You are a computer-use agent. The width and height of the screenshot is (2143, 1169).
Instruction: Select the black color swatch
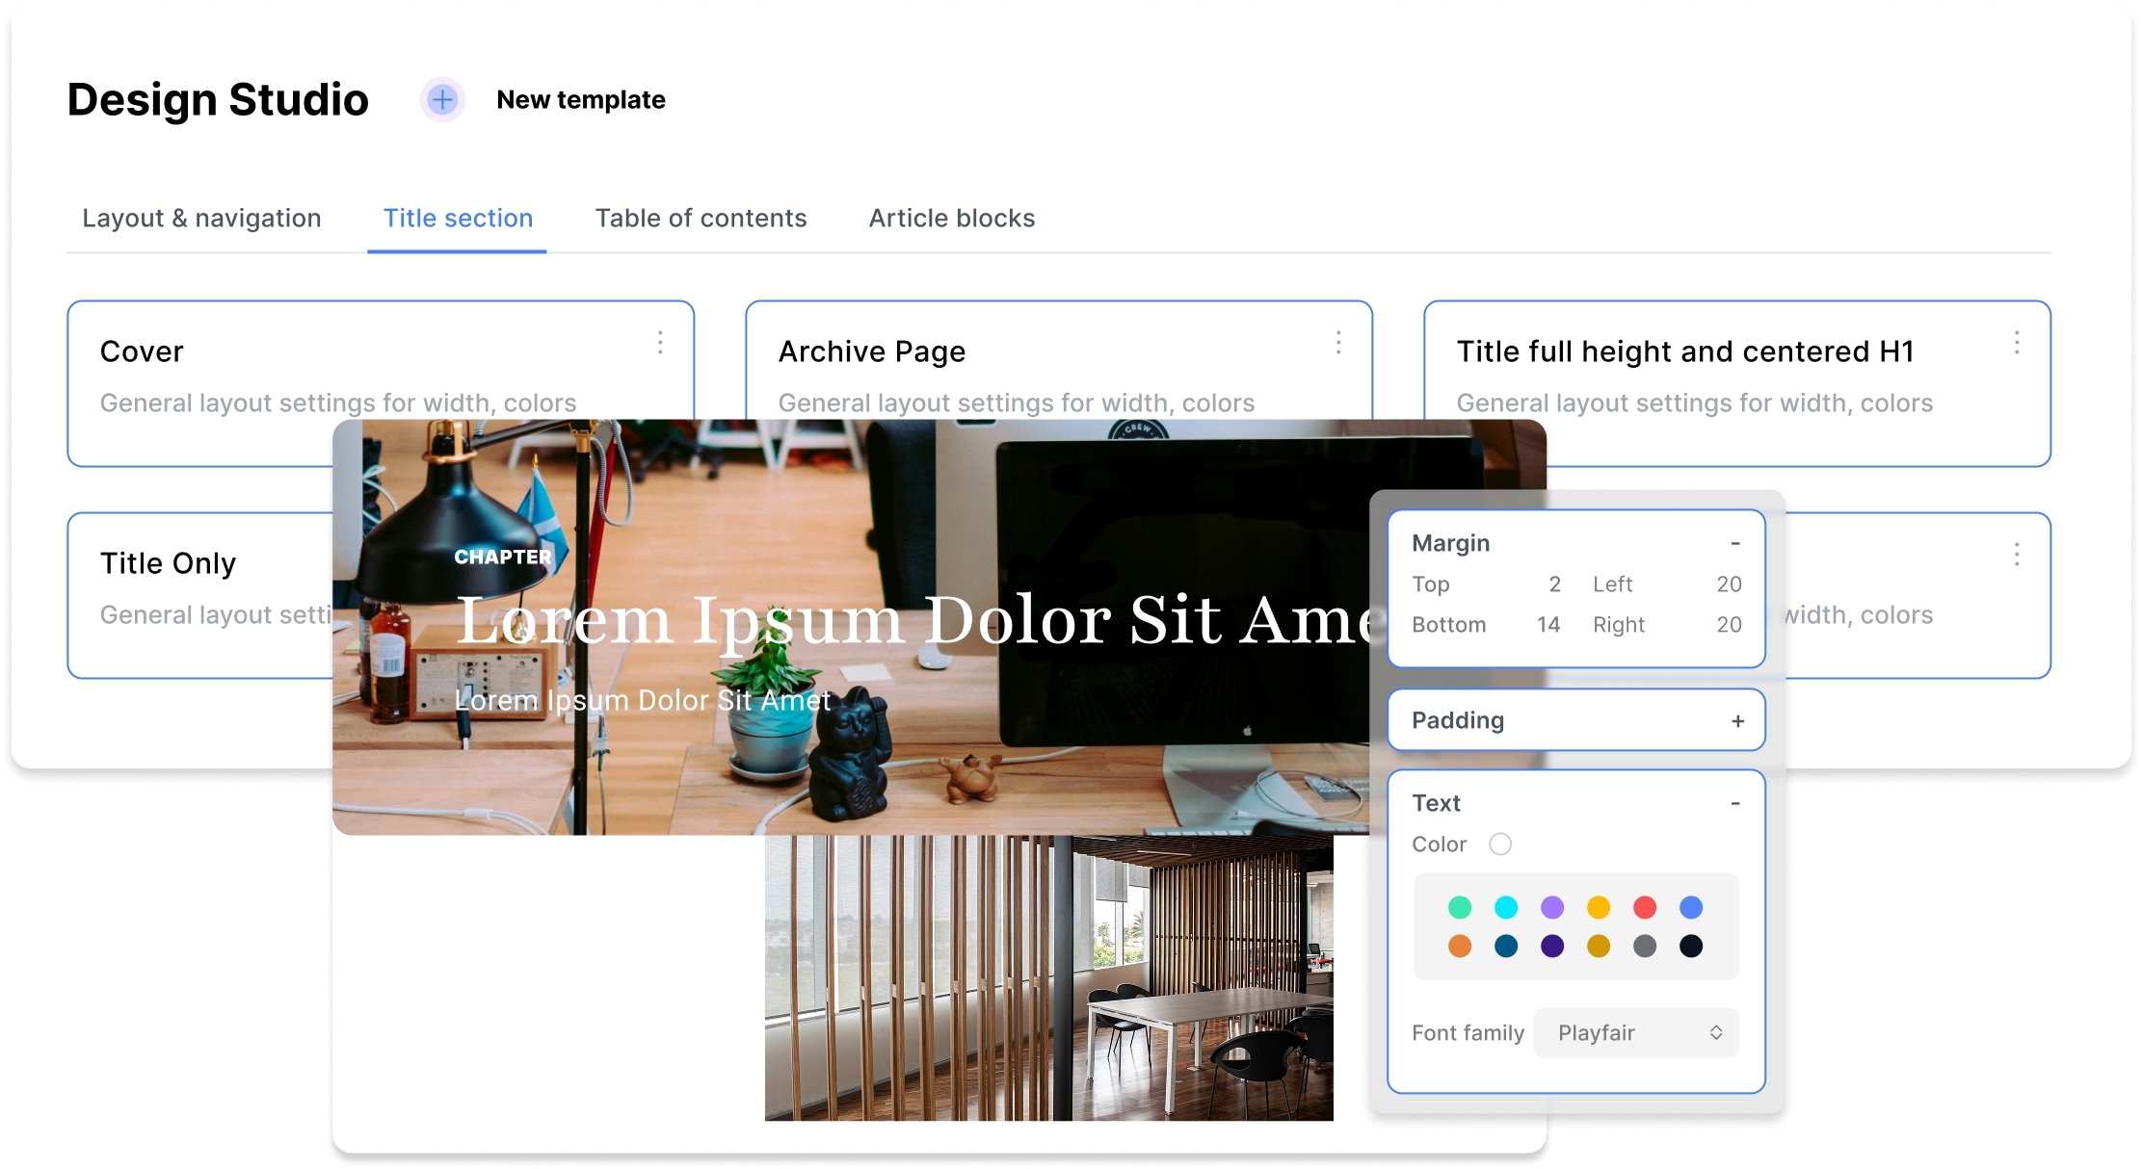pos(1689,946)
